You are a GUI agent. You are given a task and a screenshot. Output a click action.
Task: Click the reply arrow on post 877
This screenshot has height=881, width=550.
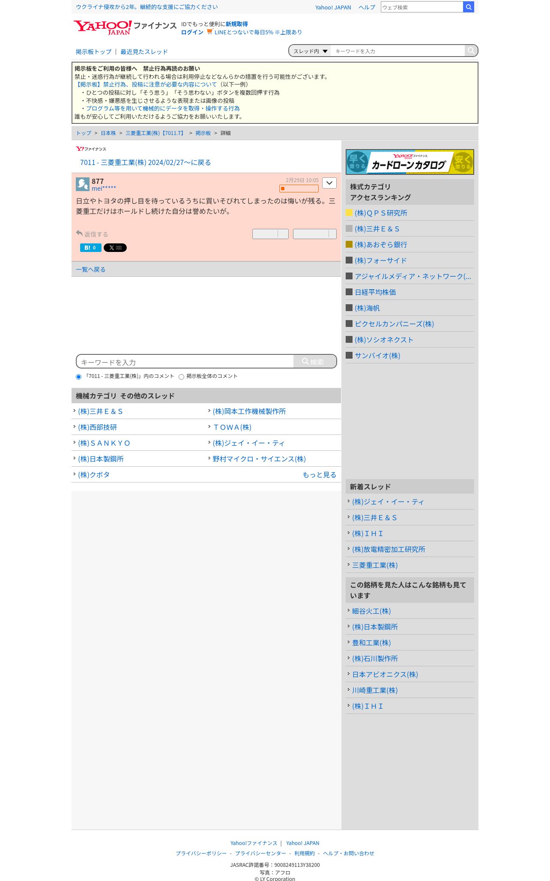[79, 233]
